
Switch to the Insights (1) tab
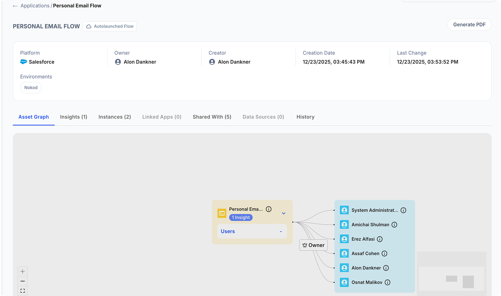pyautogui.click(x=73, y=117)
